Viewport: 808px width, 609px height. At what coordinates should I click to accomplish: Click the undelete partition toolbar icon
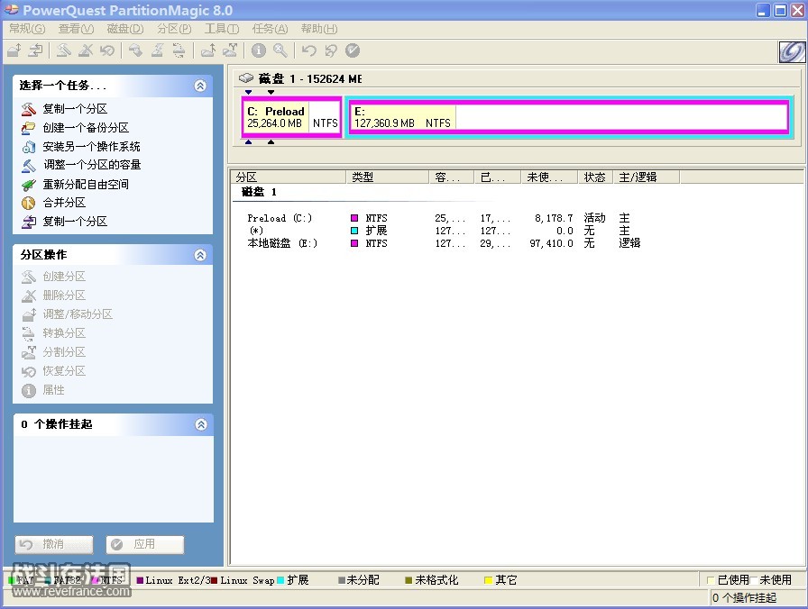click(107, 50)
